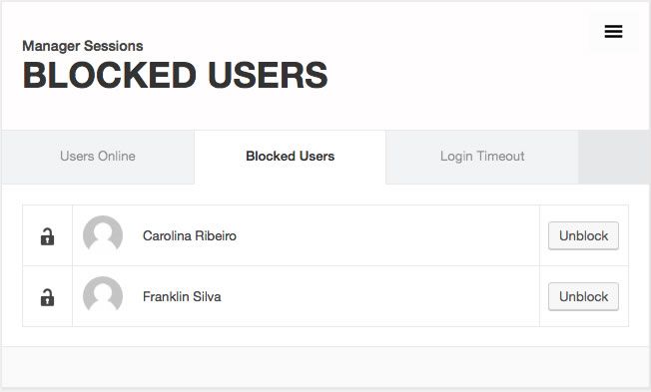Click the Manager Sessions subtitle
This screenshot has width=651, height=392.
point(83,46)
